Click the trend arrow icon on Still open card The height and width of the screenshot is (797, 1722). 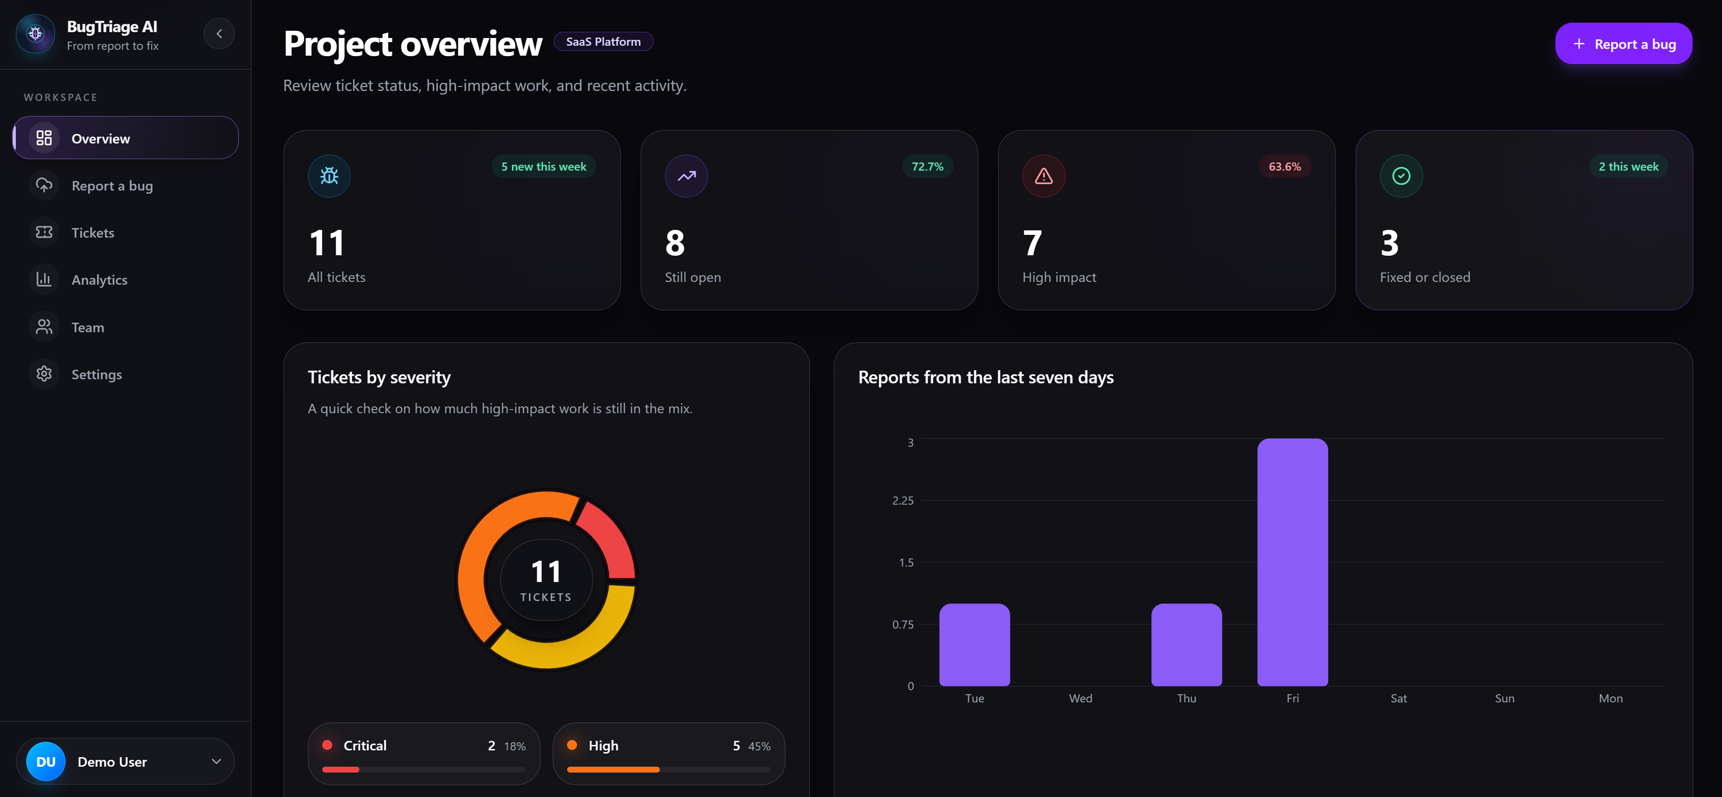pos(687,176)
